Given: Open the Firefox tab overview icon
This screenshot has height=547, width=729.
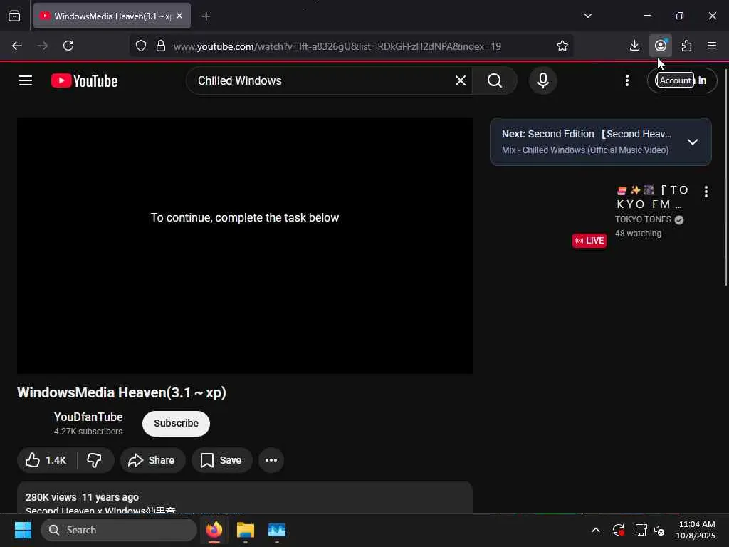Looking at the screenshot, I should [x=14, y=16].
